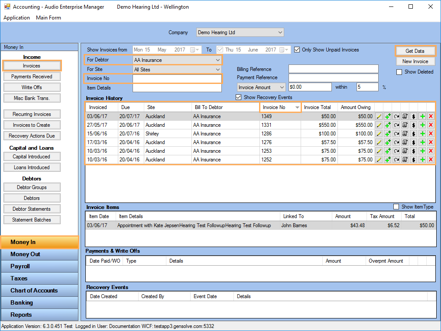
Task: Click curved arrow icon on invoice 1286
Action: pyautogui.click(x=396, y=134)
